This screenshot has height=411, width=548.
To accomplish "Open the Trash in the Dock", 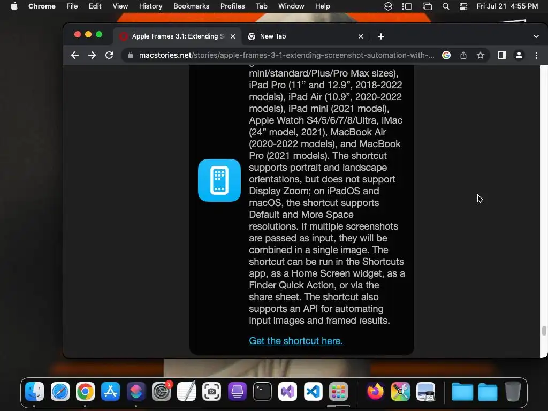I will point(513,391).
